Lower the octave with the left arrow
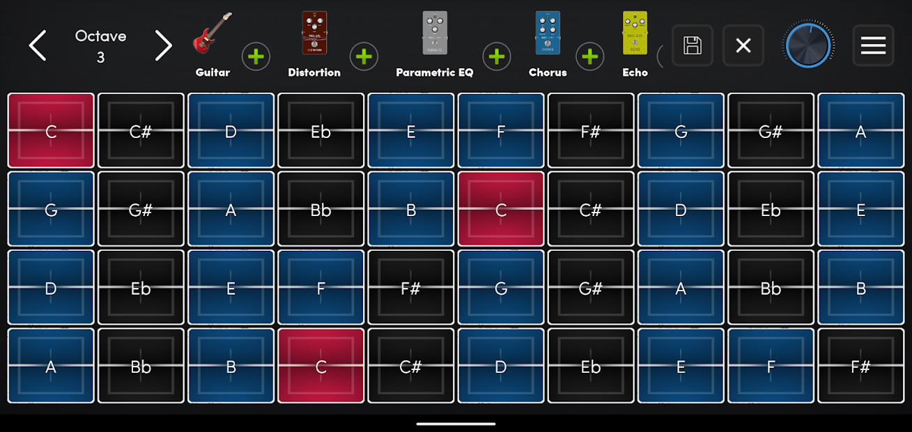 click(x=38, y=46)
